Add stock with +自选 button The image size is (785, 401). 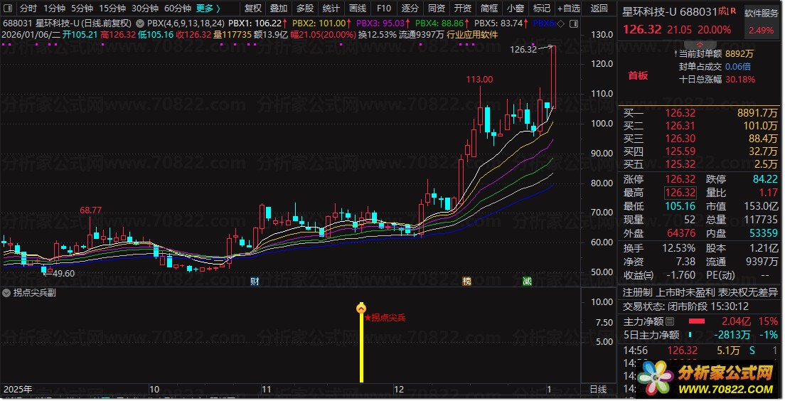569,9
